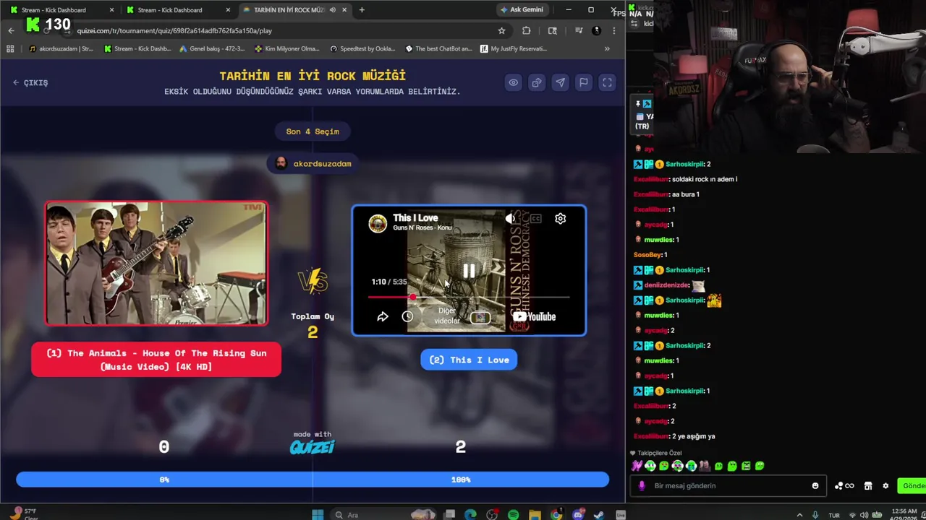Open the akordsuzadam user badge

313,164
